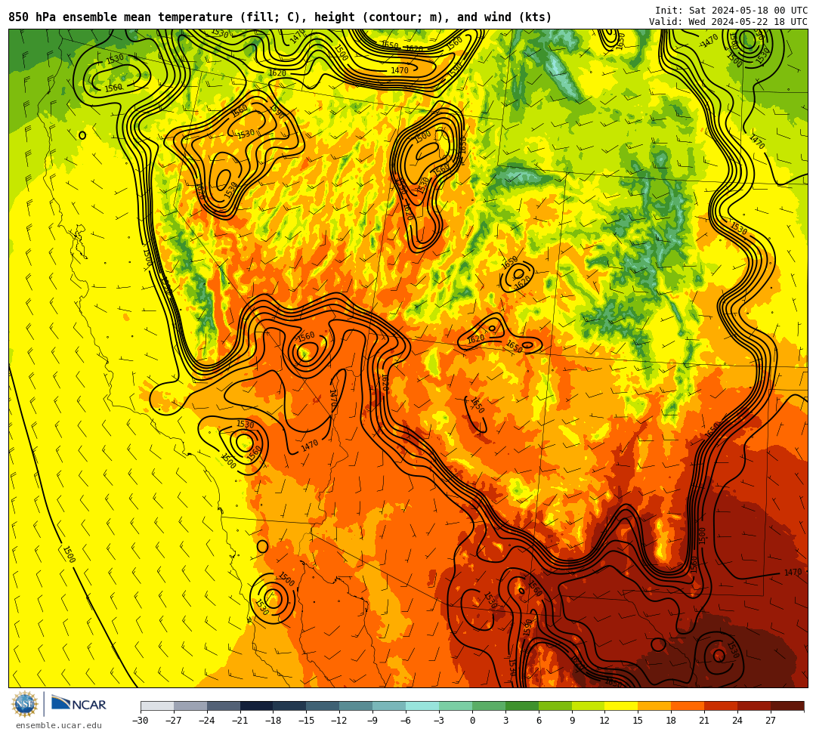
Task: Click the colorbar tick label -30
Action: 141,721
